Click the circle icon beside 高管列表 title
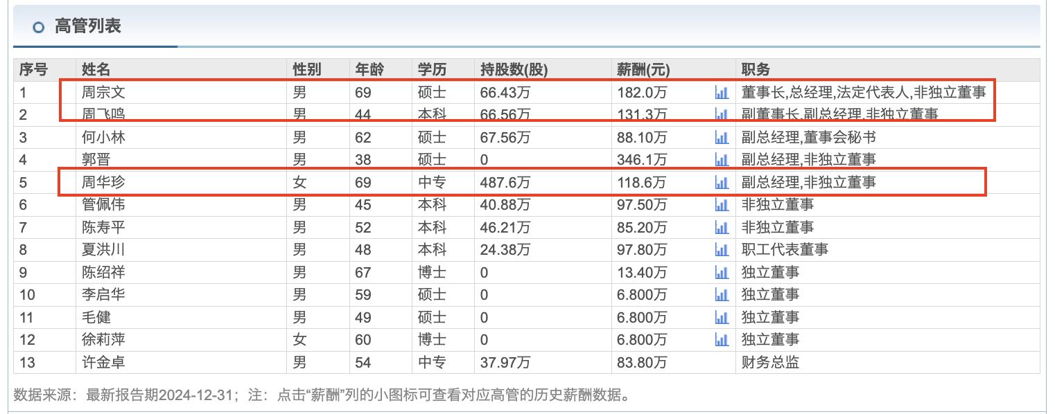 click(39, 27)
